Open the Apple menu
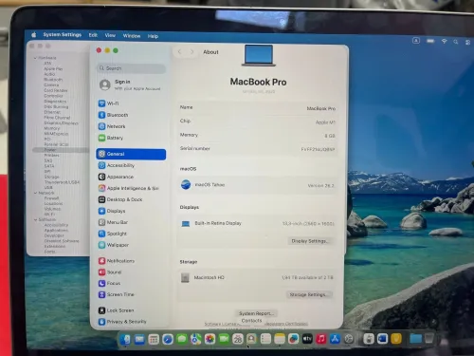The image size is (474, 356). click(34, 34)
